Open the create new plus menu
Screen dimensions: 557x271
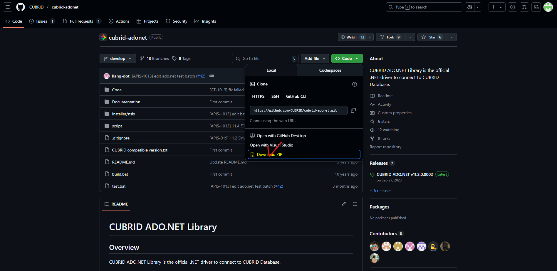pos(497,7)
